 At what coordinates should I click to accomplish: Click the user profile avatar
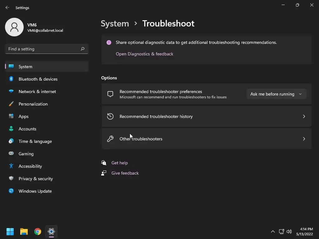[14, 27]
